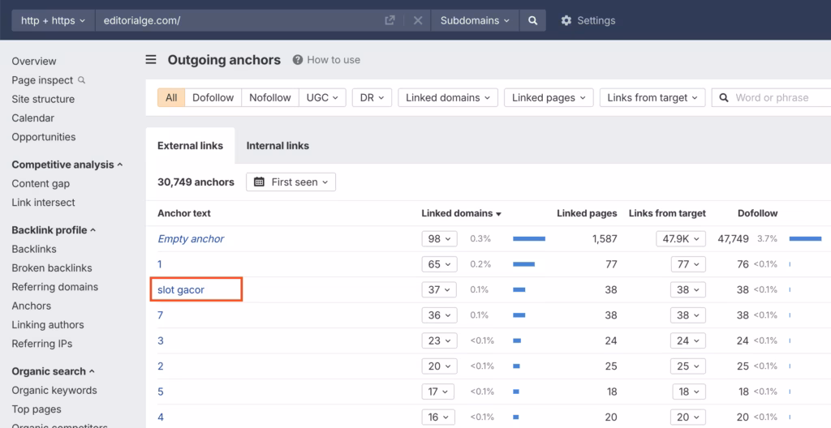
Task: Open Referring domains in sidebar
Action: point(54,287)
